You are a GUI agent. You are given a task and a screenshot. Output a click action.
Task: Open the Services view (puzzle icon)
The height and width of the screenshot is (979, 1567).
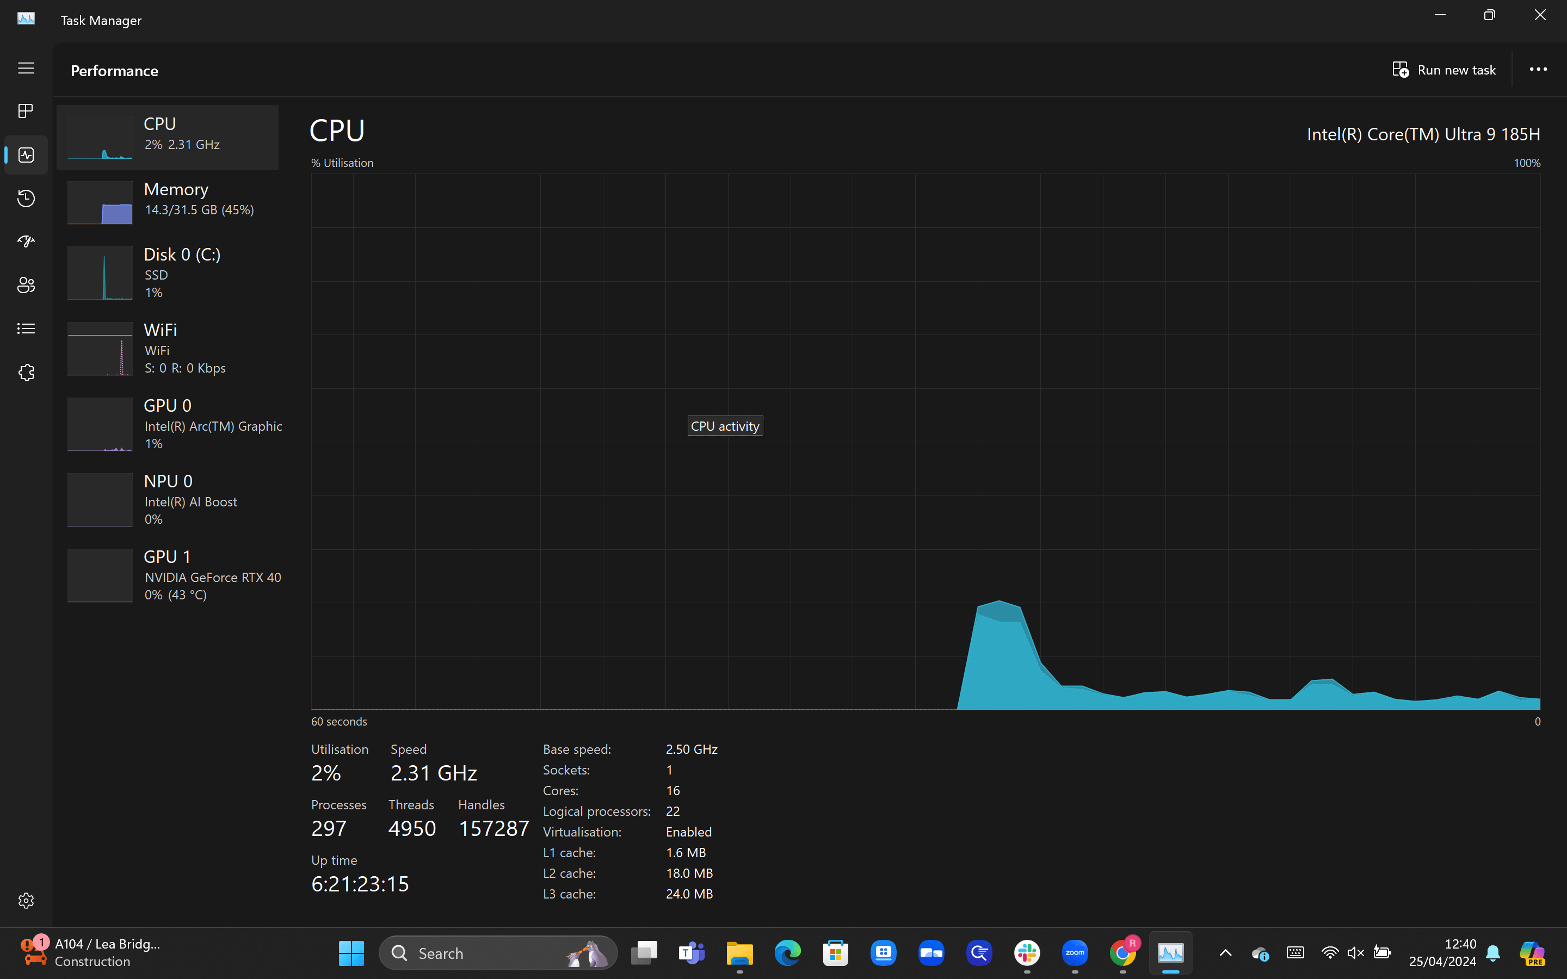coord(26,373)
